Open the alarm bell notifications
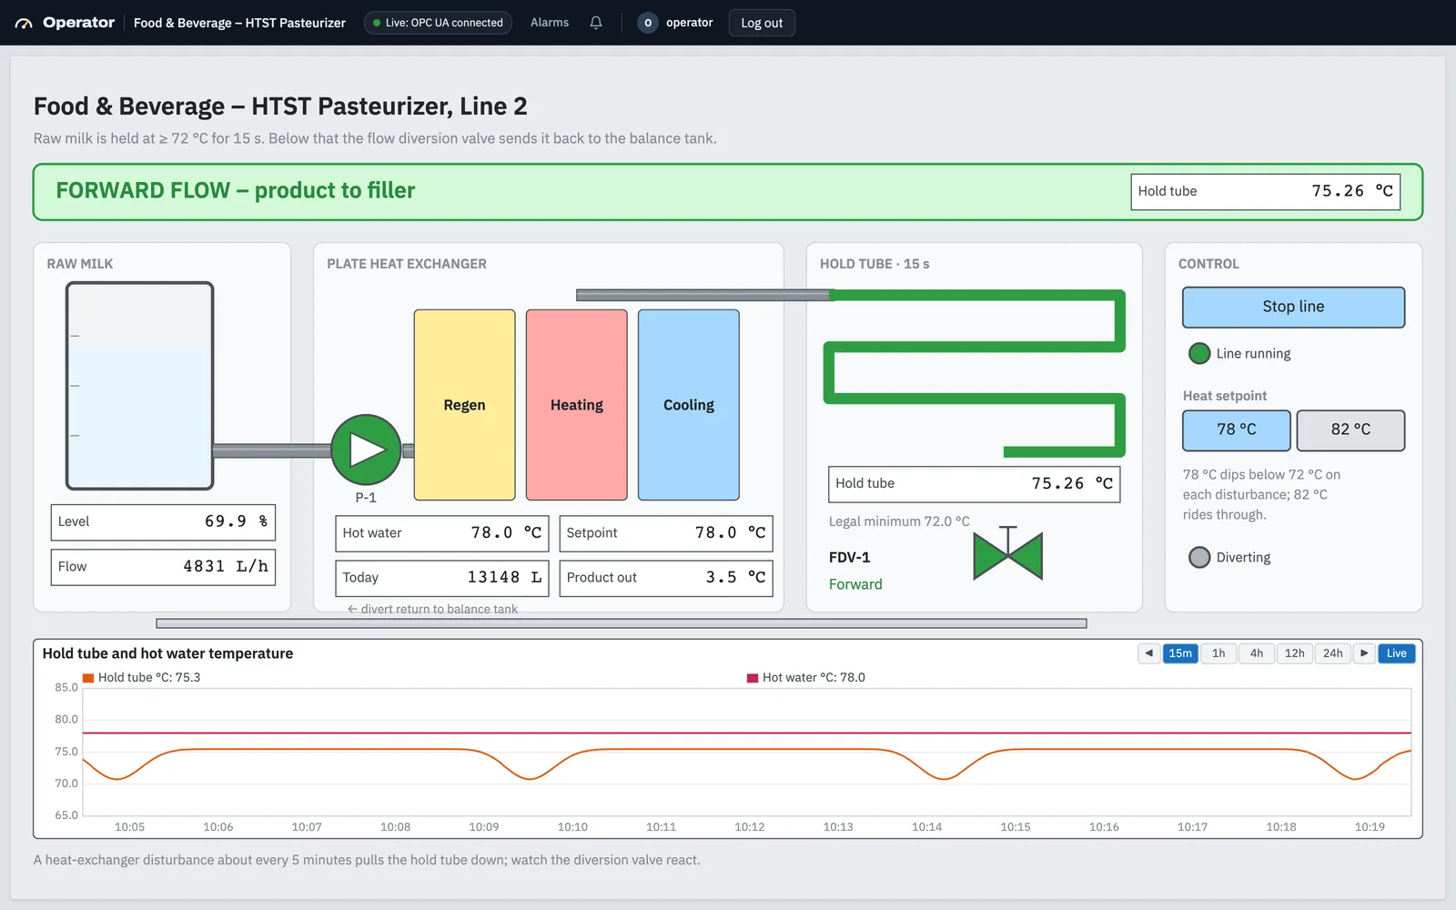1456x910 pixels. [596, 23]
